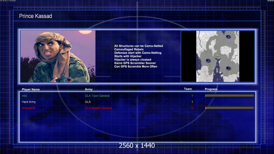The height and width of the screenshot is (154, 274).
Task: Click start position marker 3 on map
Action: pyautogui.click(x=228, y=37)
